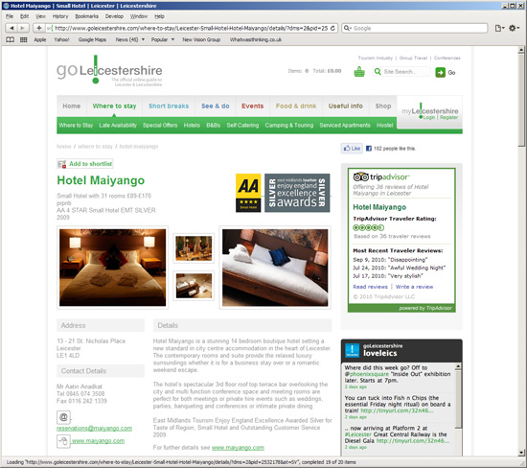
Task: Add bookmark with the plus button
Action: tap(38, 28)
